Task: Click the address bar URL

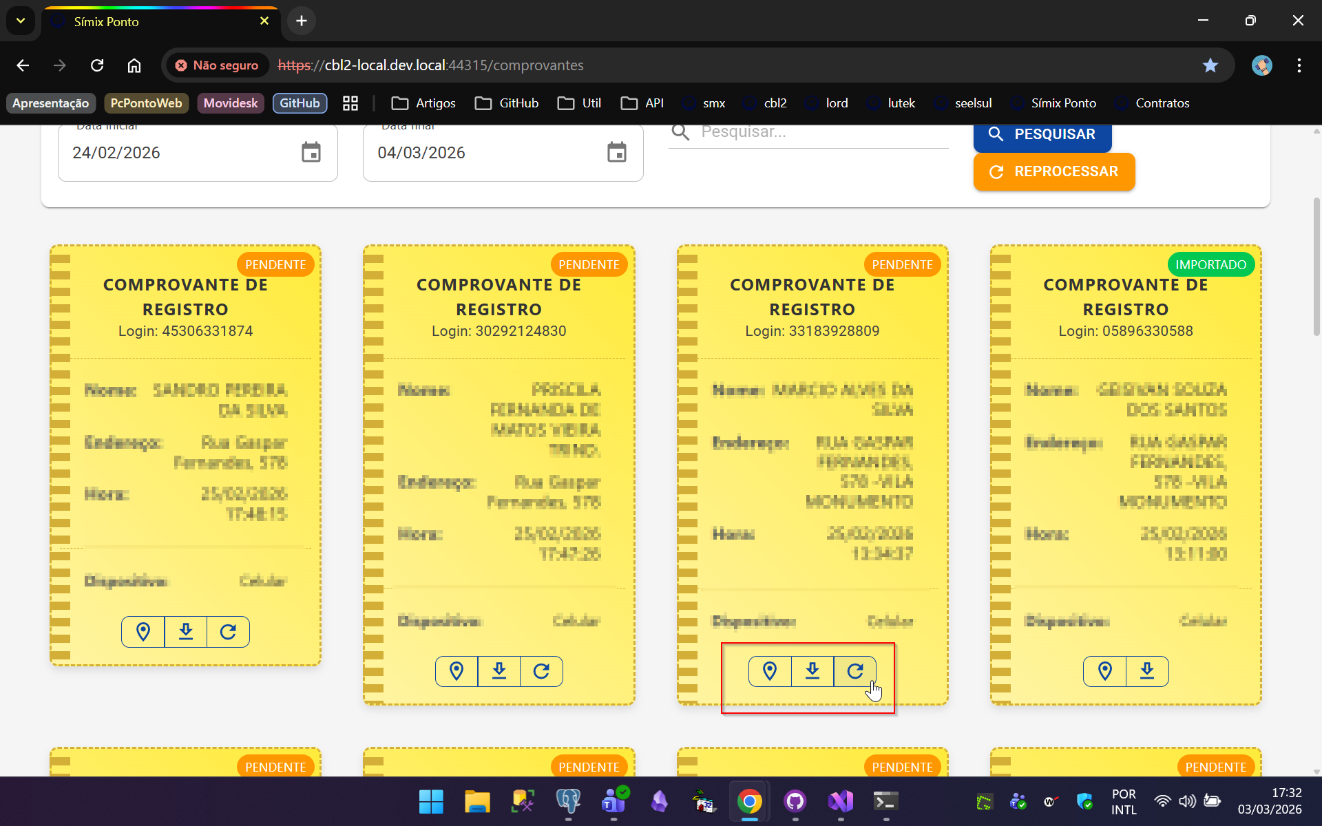Action: pos(430,65)
